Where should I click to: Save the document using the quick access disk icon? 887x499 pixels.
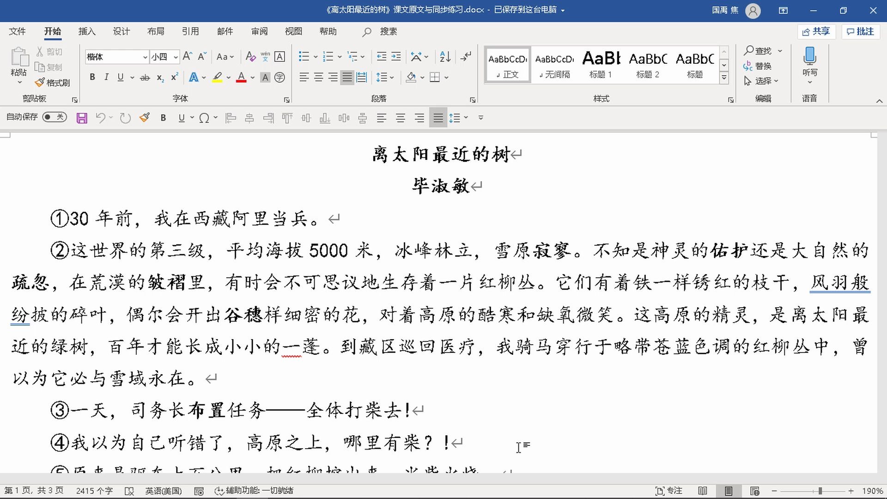coord(82,118)
